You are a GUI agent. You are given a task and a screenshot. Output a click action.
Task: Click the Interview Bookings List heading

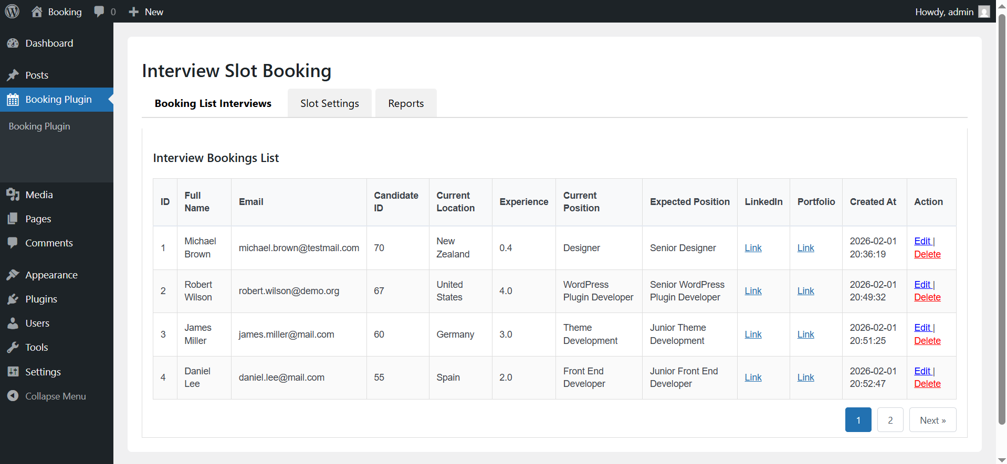click(x=216, y=158)
